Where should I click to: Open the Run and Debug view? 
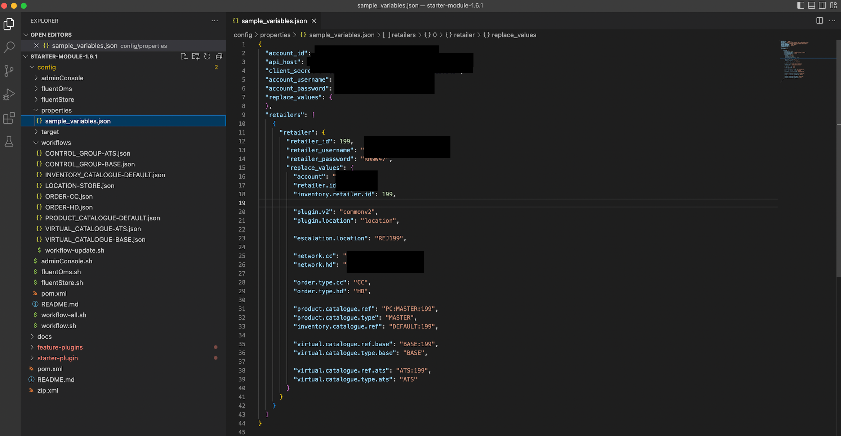(9, 94)
